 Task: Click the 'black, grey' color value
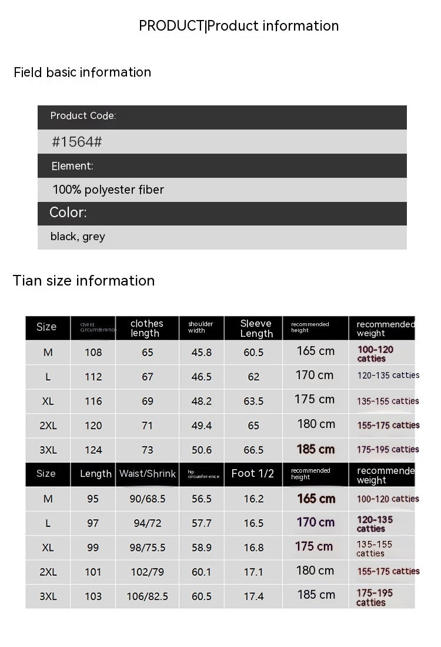click(x=78, y=237)
